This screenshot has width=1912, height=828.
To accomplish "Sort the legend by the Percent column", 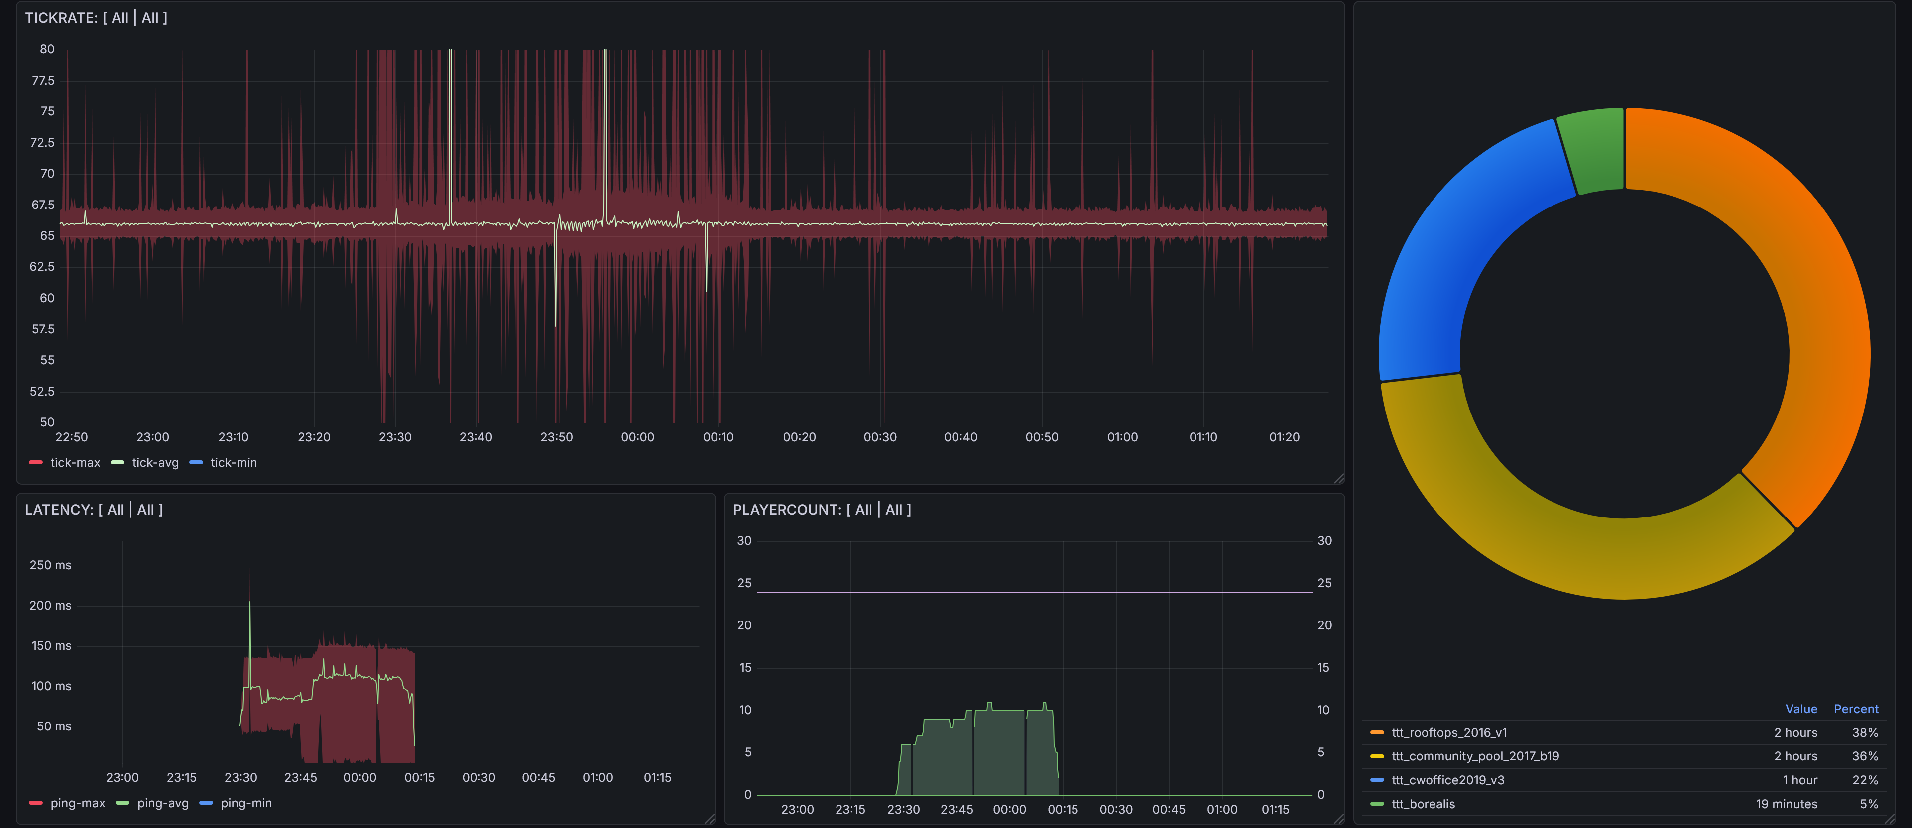I will point(1856,709).
